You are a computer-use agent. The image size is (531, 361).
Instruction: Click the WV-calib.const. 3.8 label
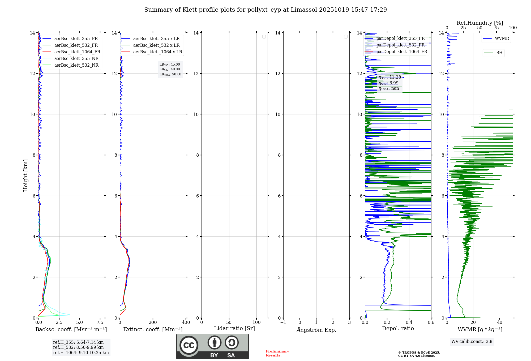(x=472, y=342)
